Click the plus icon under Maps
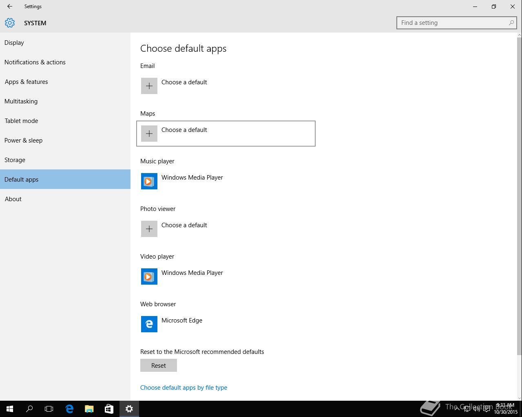This screenshot has width=522, height=417. click(x=149, y=134)
